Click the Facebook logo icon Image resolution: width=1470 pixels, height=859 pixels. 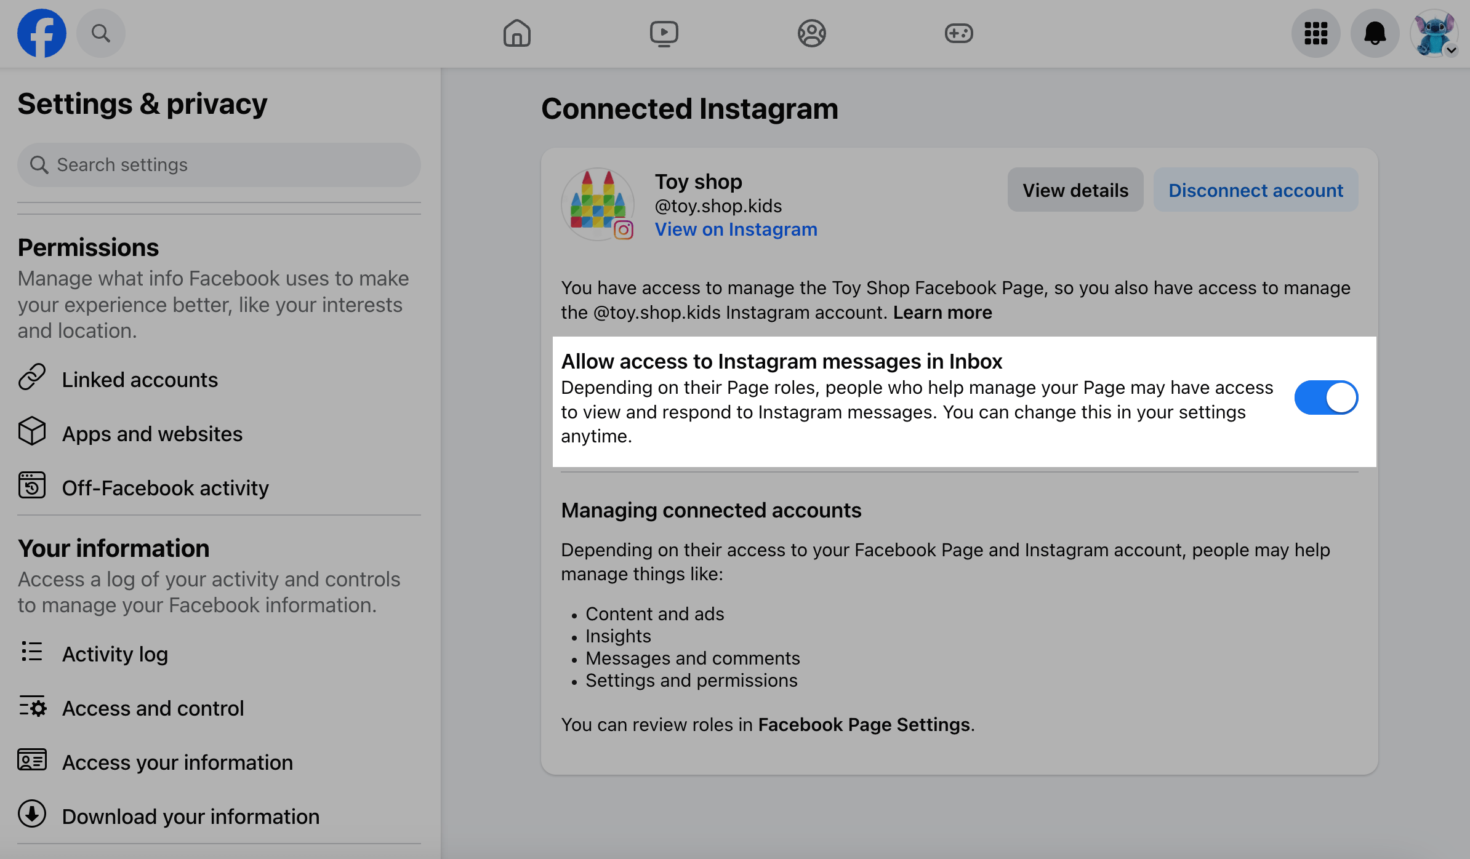[x=41, y=33]
